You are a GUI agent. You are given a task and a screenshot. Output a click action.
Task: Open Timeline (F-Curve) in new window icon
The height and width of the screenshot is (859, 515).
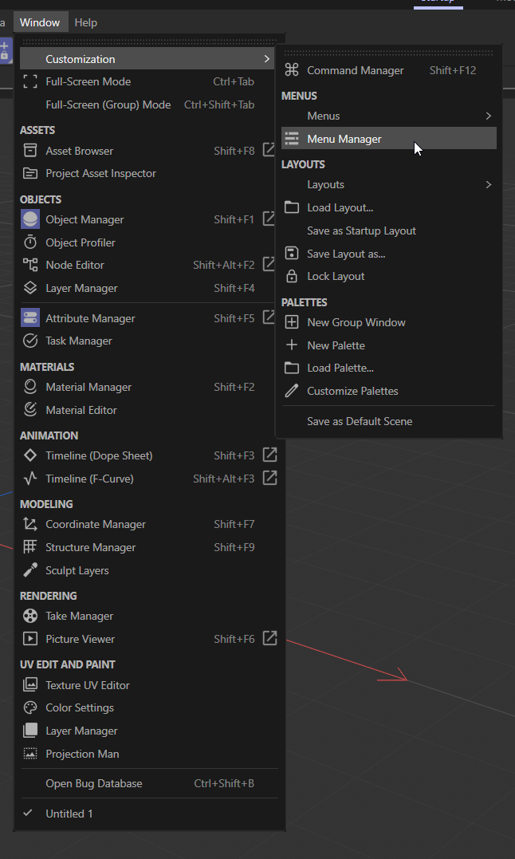269,478
